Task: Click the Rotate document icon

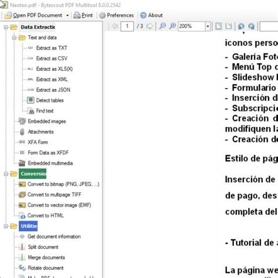Action: [x=22, y=268]
